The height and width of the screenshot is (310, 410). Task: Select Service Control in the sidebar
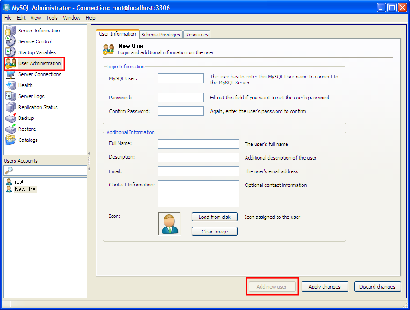tap(35, 41)
